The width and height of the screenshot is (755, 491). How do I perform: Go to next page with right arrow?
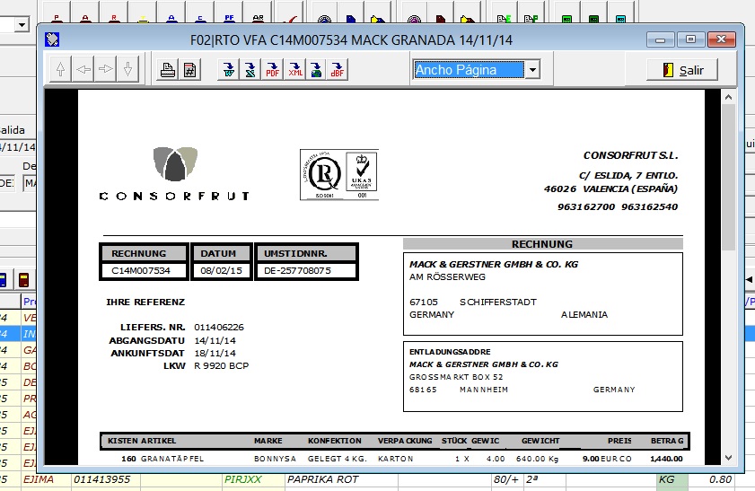[106, 70]
